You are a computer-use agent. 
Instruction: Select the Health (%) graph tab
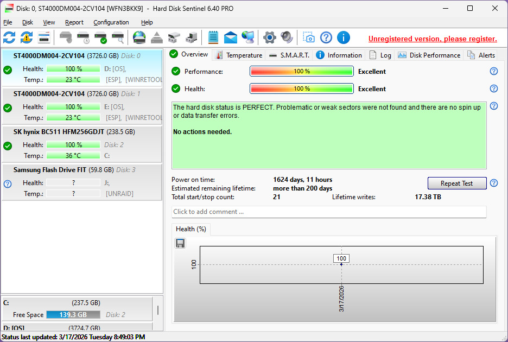(x=191, y=229)
